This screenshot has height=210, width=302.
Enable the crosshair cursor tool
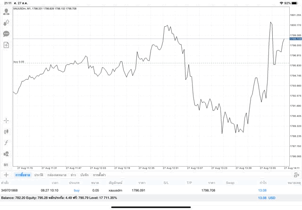pyautogui.click(x=6, y=120)
